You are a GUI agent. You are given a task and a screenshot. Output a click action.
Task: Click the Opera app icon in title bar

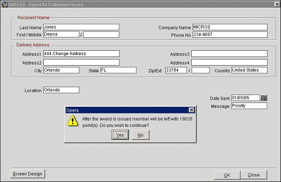4,4
